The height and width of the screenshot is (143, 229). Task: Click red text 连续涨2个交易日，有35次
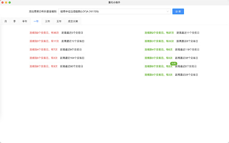[44, 33]
